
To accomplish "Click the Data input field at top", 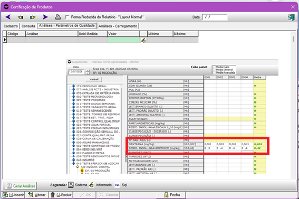I will 215,17.
